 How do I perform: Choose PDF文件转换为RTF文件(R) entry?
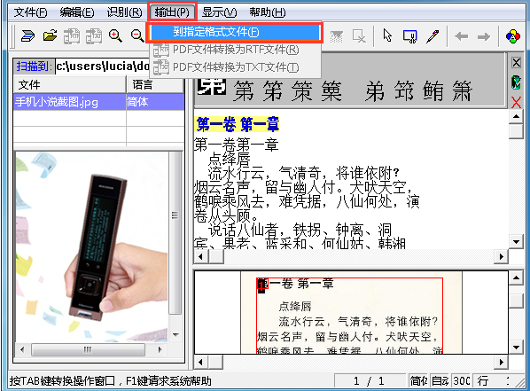tap(235, 50)
